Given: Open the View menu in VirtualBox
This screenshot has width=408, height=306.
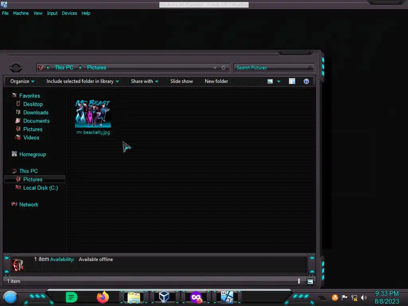Looking at the screenshot, I should pos(38,13).
